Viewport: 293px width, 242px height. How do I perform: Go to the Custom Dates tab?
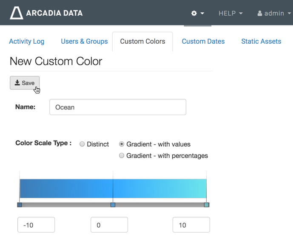click(203, 41)
